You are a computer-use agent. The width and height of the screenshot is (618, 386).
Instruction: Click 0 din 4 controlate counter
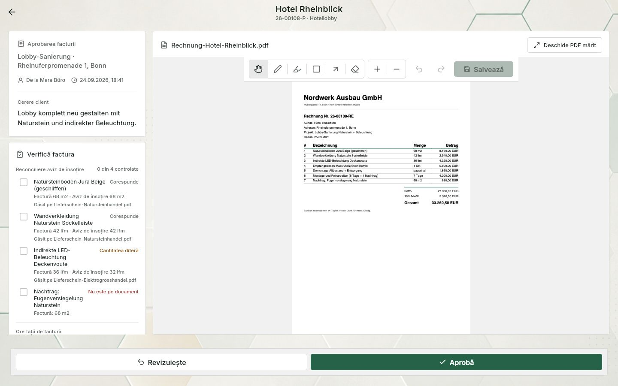coord(118,169)
